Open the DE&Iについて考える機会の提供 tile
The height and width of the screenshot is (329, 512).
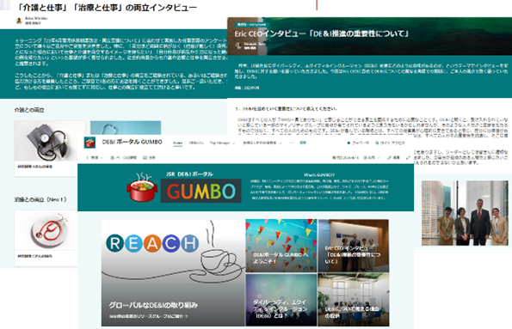click(354, 300)
